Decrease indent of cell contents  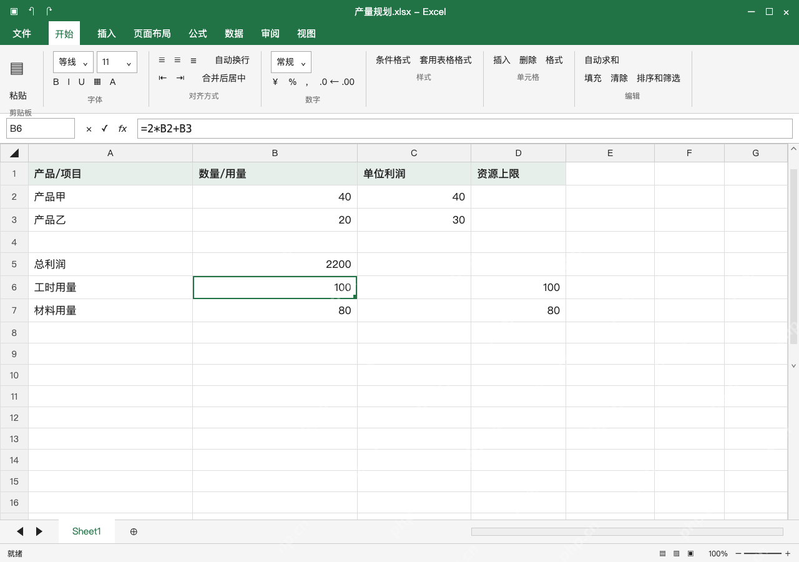[163, 78]
